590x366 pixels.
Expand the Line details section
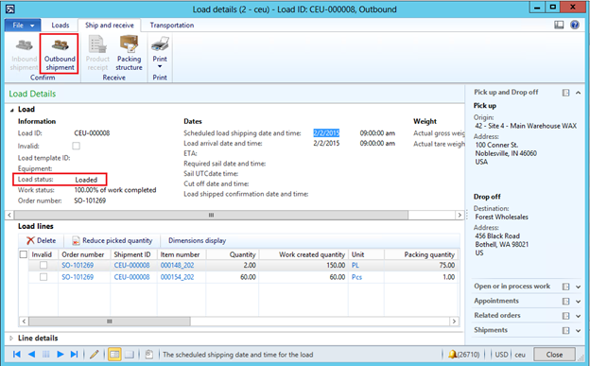tap(11, 339)
